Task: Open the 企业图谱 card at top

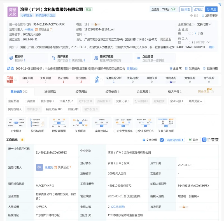Action: (x=155, y=58)
